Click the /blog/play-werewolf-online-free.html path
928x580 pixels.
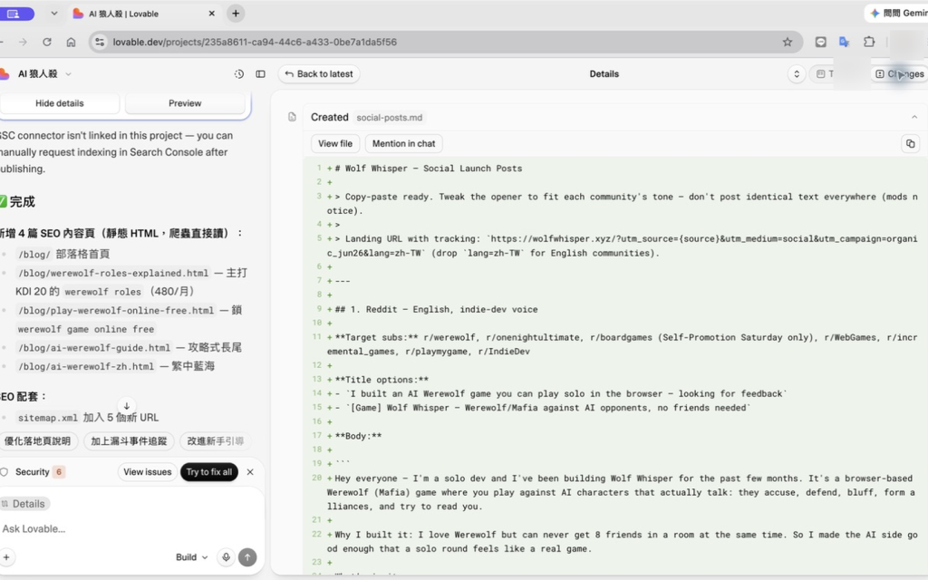pyautogui.click(x=116, y=310)
